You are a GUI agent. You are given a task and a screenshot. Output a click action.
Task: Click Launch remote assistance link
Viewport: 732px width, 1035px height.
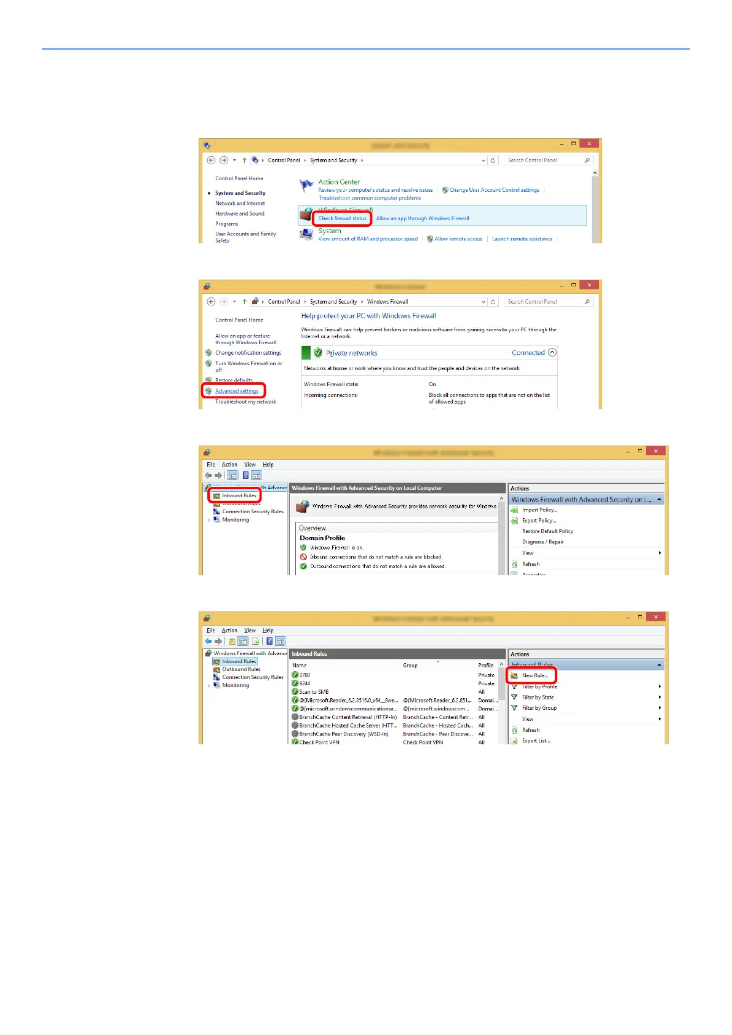[x=522, y=239]
